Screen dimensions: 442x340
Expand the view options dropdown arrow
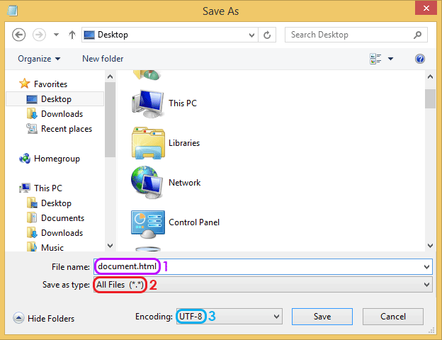(x=390, y=59)
